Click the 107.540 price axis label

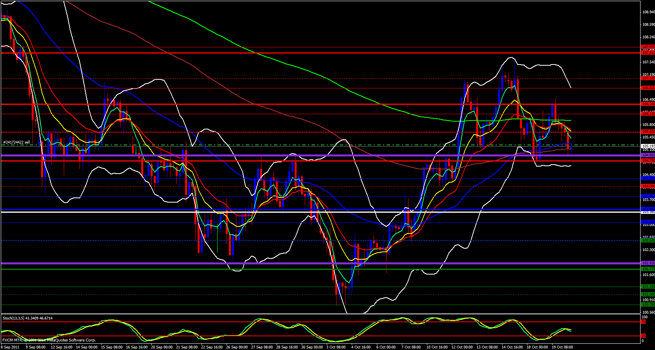click(x=648, y=62)
